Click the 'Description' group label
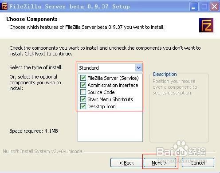 [x=165, y=74]
